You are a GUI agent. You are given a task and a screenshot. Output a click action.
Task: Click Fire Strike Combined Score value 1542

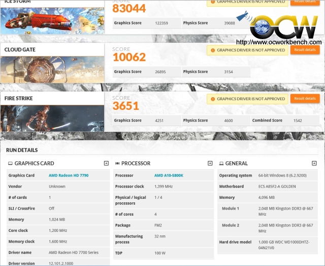click(298, 121)
